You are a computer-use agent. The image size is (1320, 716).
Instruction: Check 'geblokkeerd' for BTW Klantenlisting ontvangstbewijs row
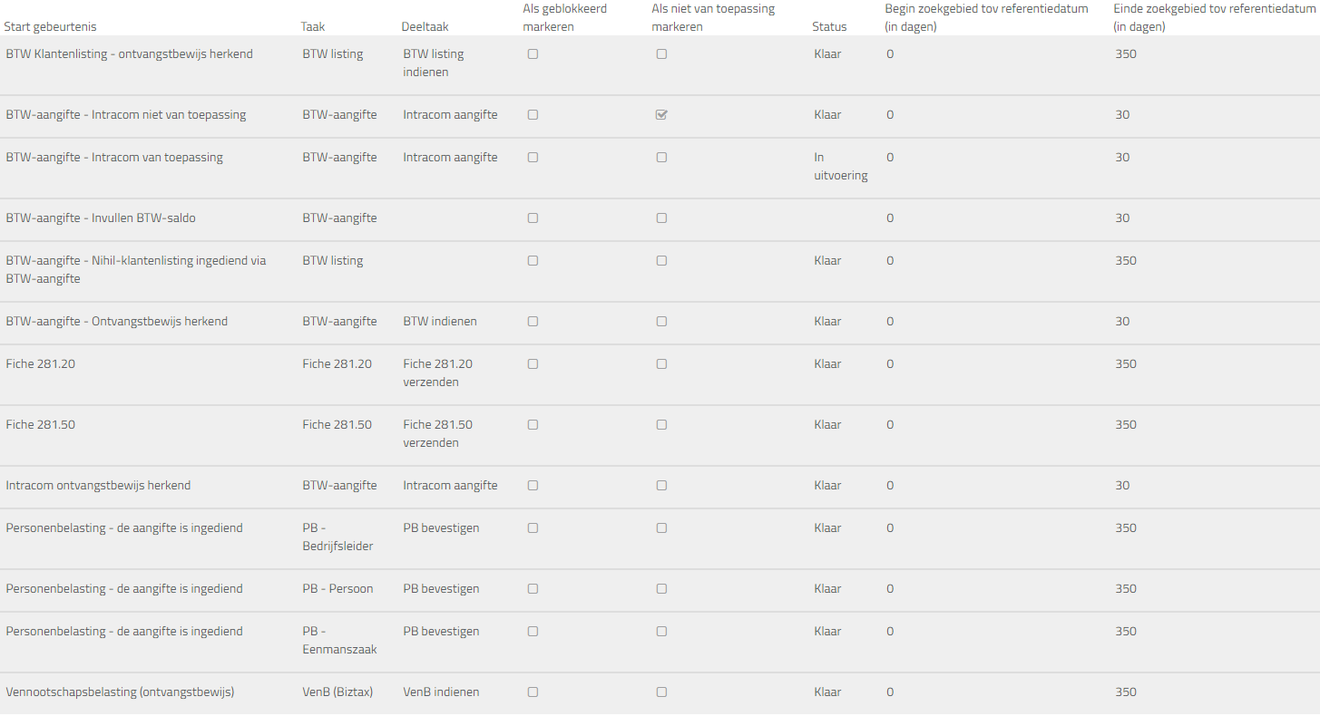click(533, 54)
